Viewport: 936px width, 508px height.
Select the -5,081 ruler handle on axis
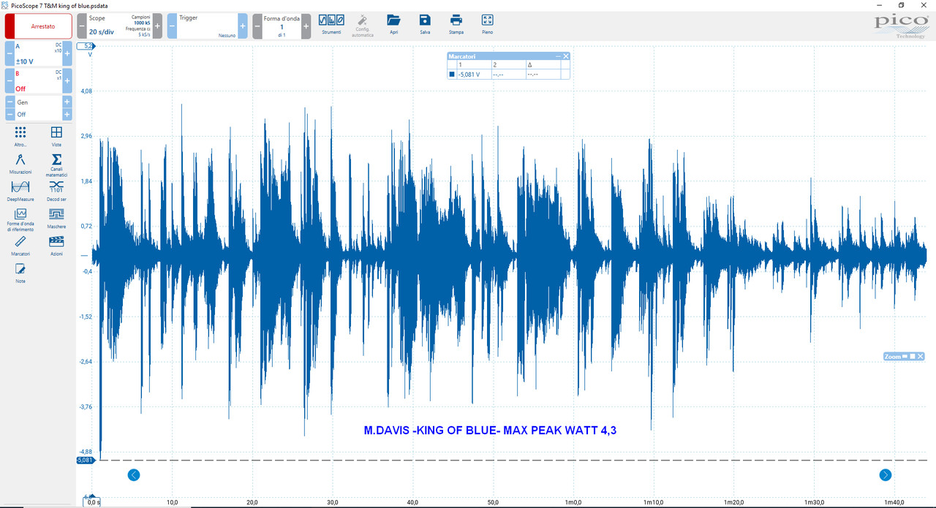[86, 460]
